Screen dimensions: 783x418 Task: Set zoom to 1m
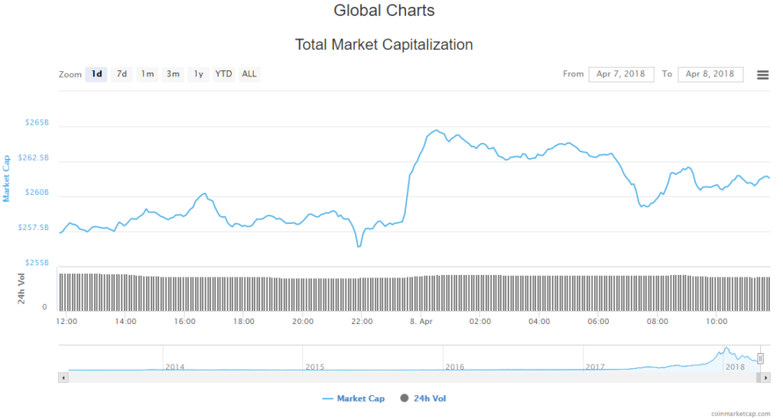(148, 74)
